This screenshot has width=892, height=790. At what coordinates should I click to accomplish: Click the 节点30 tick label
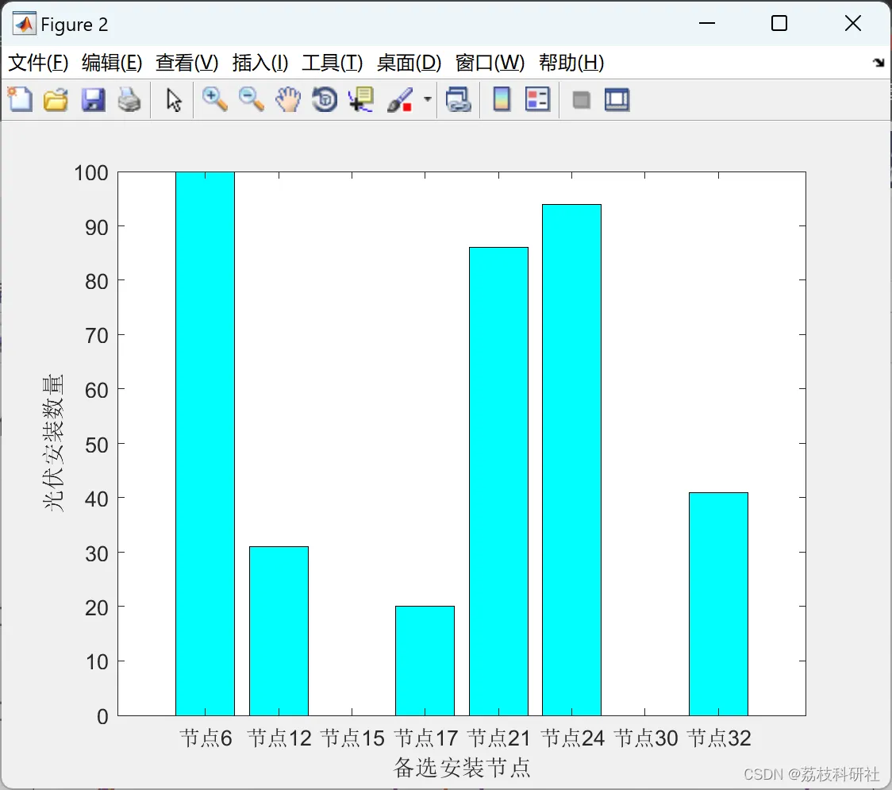[x=646, y=738]
